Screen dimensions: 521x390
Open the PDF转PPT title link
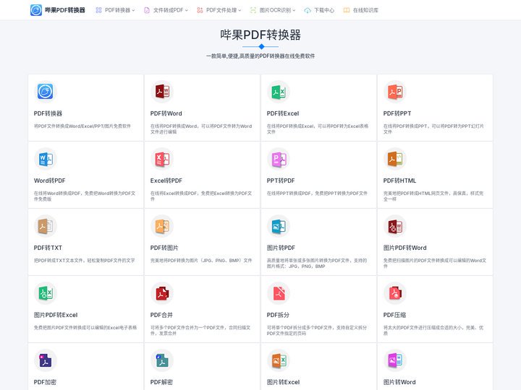397,113
